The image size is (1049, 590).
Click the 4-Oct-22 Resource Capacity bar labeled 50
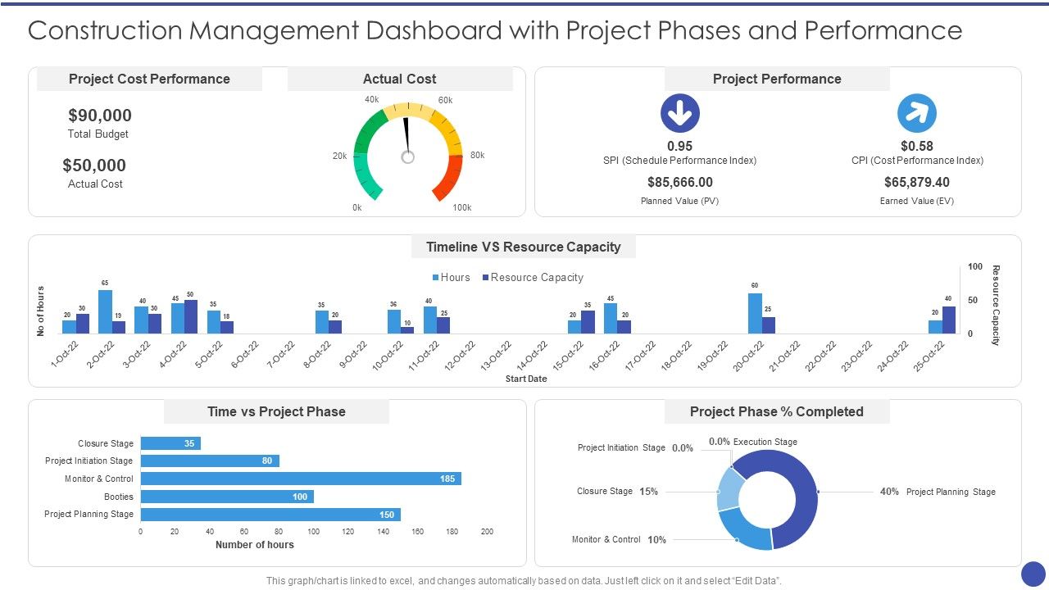(x=191, y=316)
